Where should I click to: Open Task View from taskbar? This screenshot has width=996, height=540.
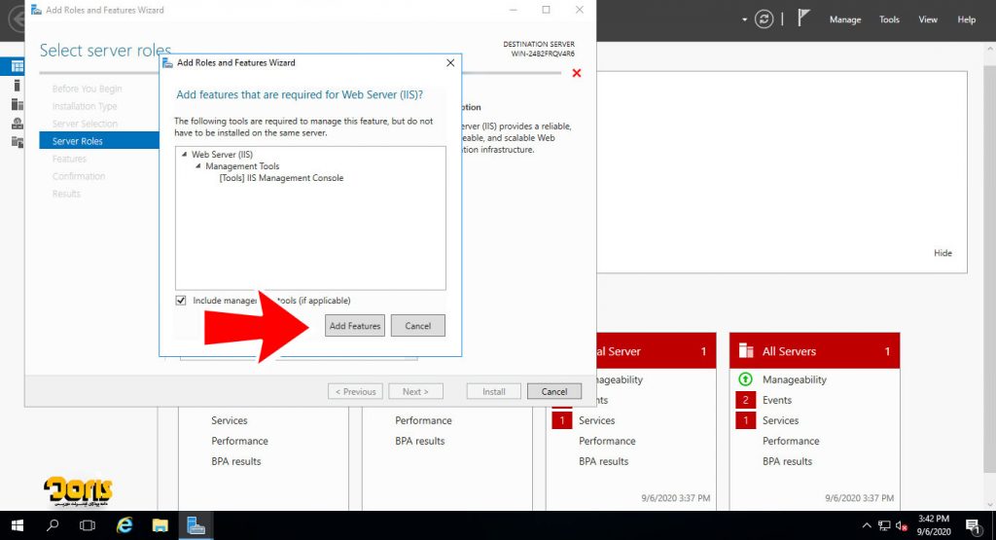(88, 525)
